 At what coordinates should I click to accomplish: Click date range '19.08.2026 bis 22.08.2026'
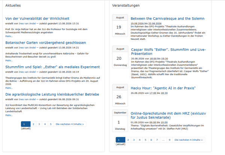click(x=146, y=23)
